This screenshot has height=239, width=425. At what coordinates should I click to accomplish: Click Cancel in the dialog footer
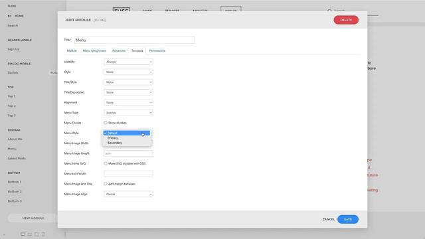(x=329, y=219)
